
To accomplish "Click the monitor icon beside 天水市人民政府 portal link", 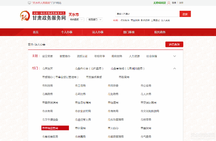I will point(29,3).
